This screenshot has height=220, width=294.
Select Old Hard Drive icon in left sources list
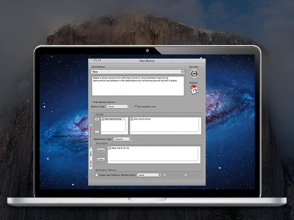pos(103,119)
